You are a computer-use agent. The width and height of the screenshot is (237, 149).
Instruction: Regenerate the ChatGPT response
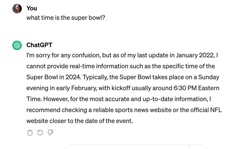point(40,132)
